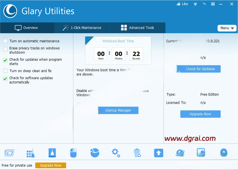238x170 pixels.
Task: Click the skin t-shirt icon in title bar
Action: [195, 4]
